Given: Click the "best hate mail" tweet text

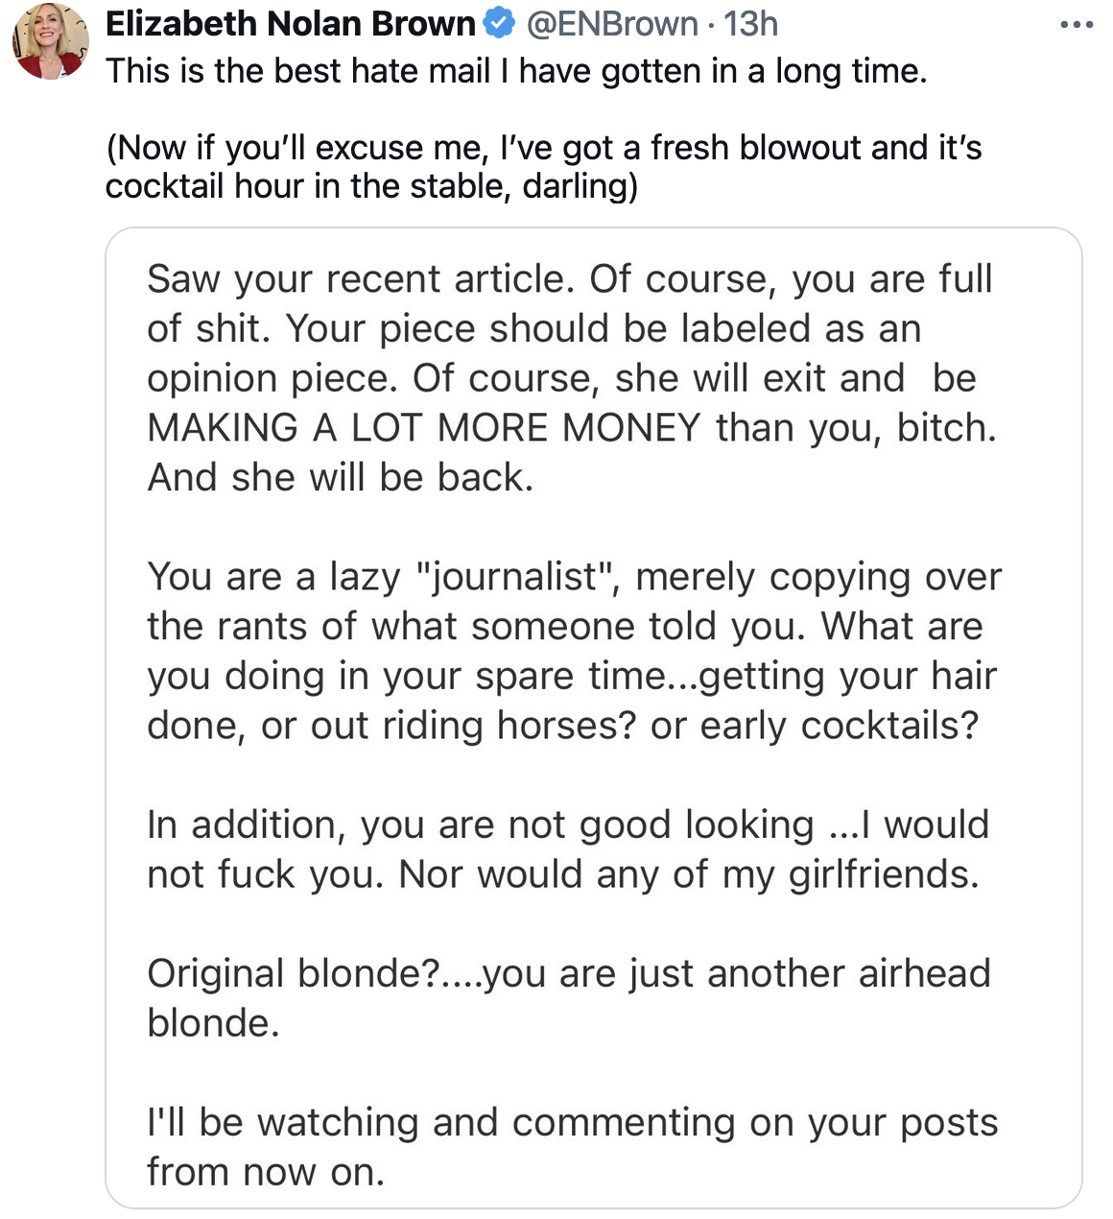Looking at the screenshot, I should [x=516, y=71].
